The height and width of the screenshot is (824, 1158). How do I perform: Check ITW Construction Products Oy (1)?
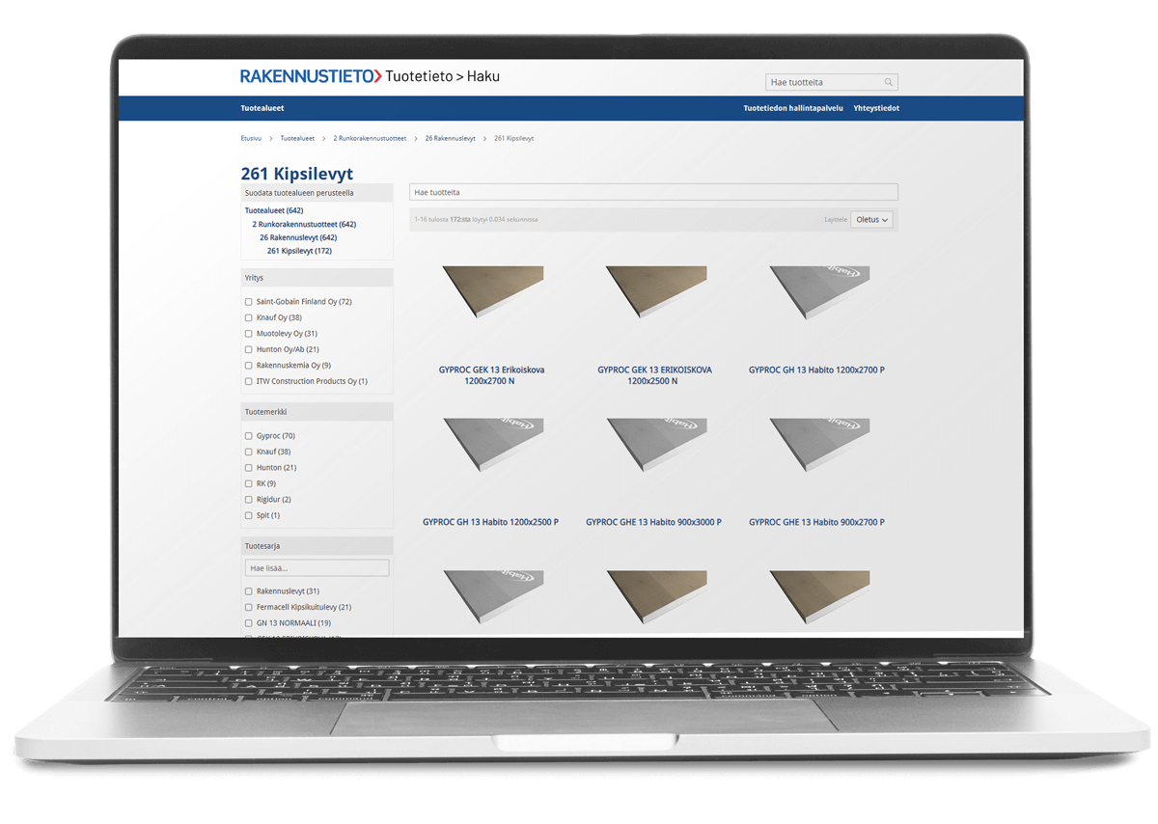(248, 381)
